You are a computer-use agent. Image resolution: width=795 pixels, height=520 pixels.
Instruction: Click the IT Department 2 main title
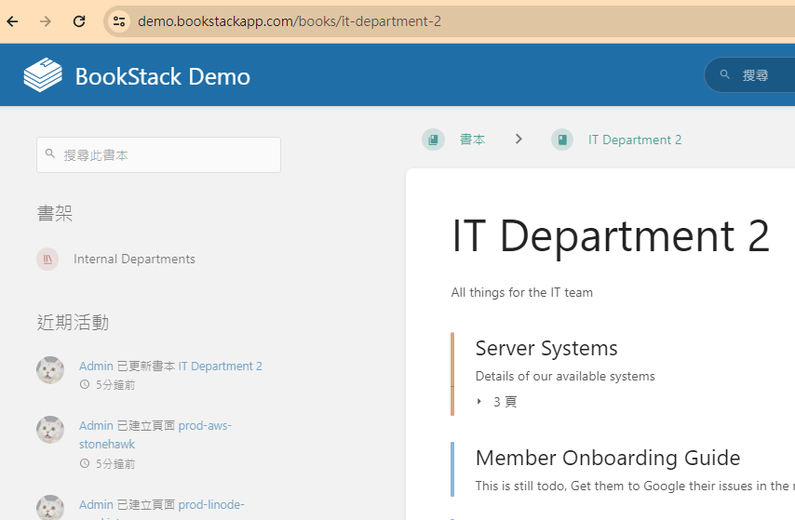[611, 235]
